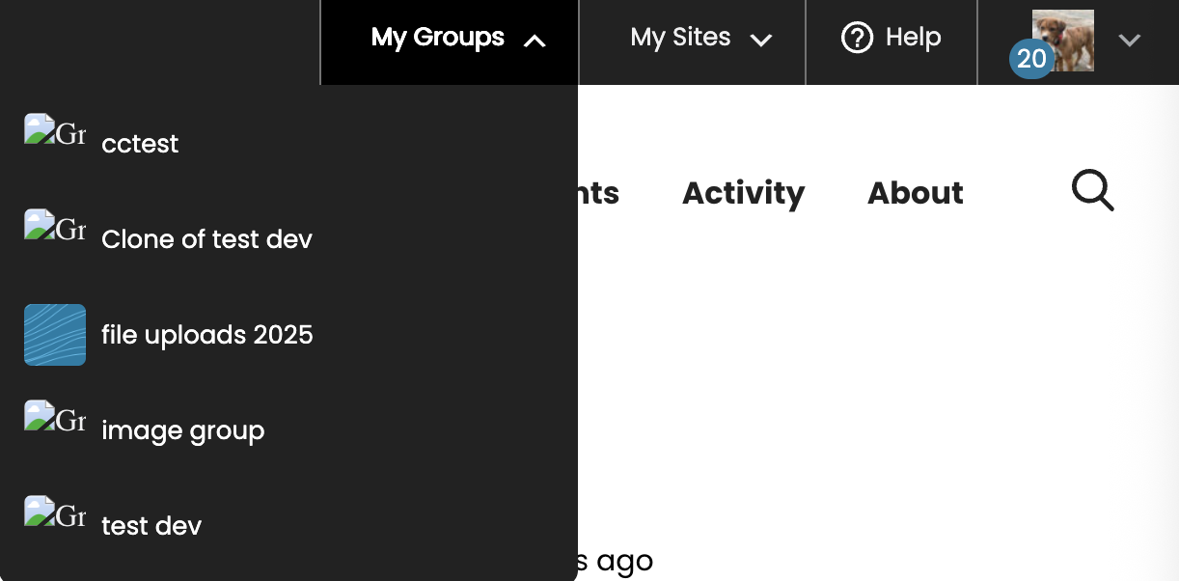Expand the My Sites dropdown

point(700,39)
